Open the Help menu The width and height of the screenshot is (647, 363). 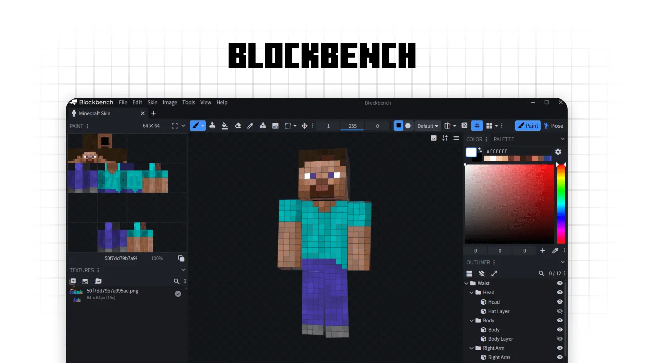pyautogui.click(x=222, y=102)
